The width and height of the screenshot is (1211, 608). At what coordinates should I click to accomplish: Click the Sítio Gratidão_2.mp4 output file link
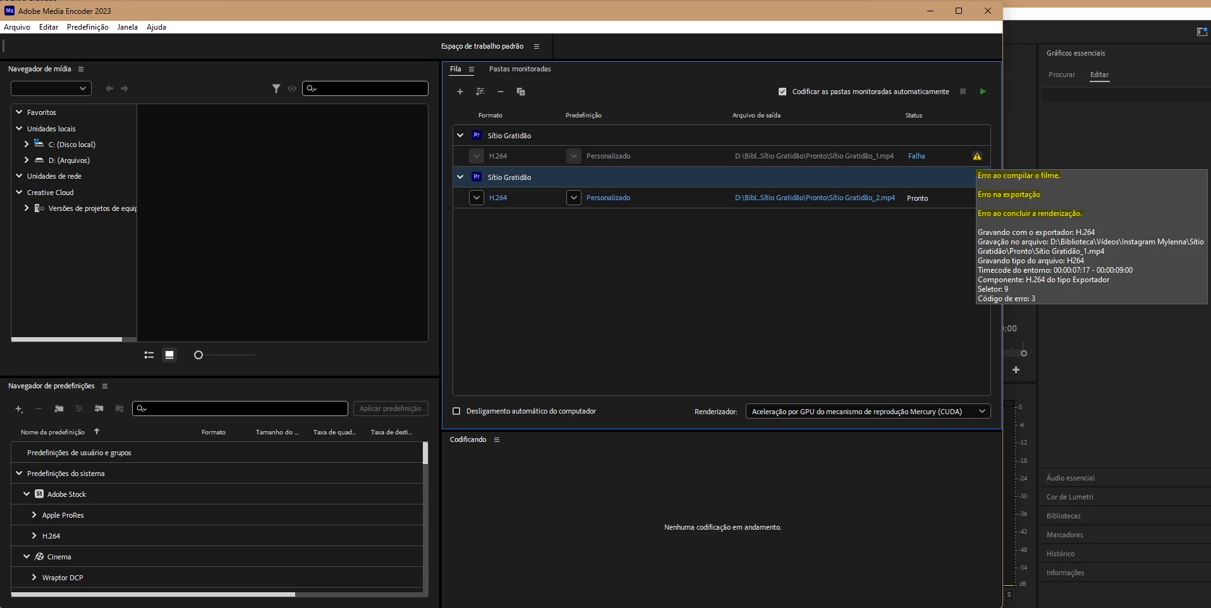tap(815, 198)
